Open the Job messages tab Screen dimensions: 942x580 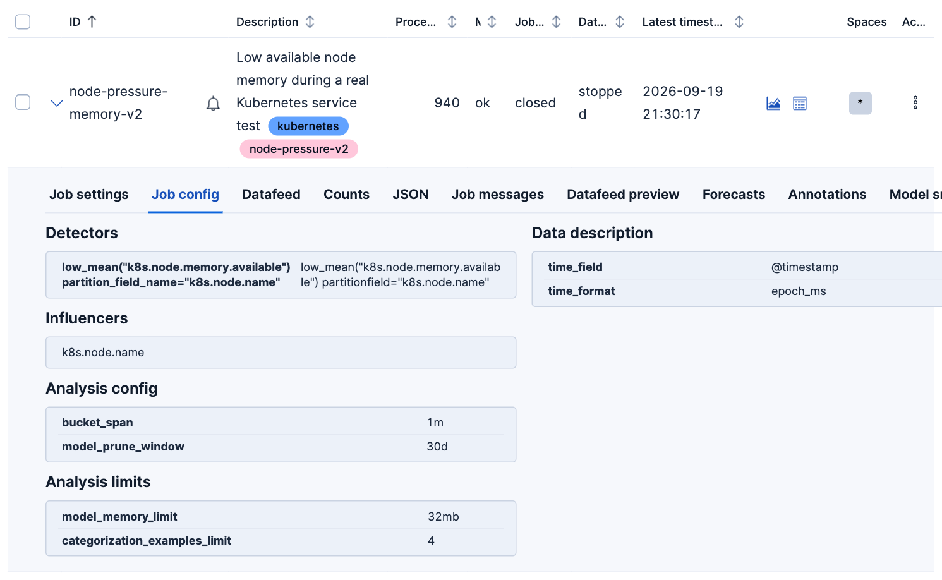click(x=498, y=195)
